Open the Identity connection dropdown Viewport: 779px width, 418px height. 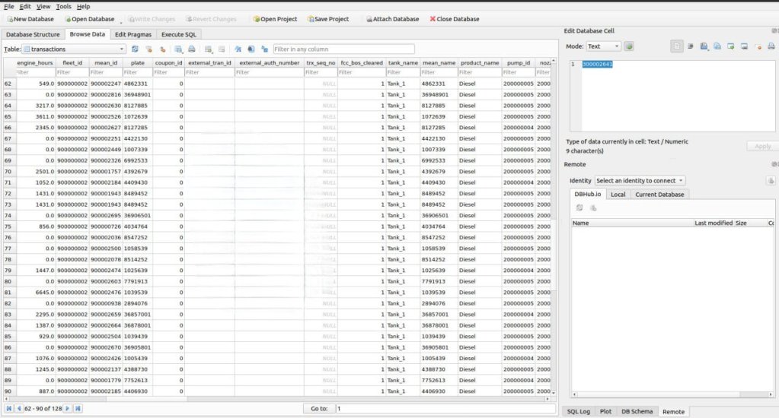640,180
